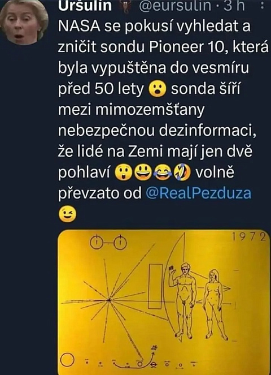Click the winking emoji below the text
271x375 pixels.
(x=68, y=213)
